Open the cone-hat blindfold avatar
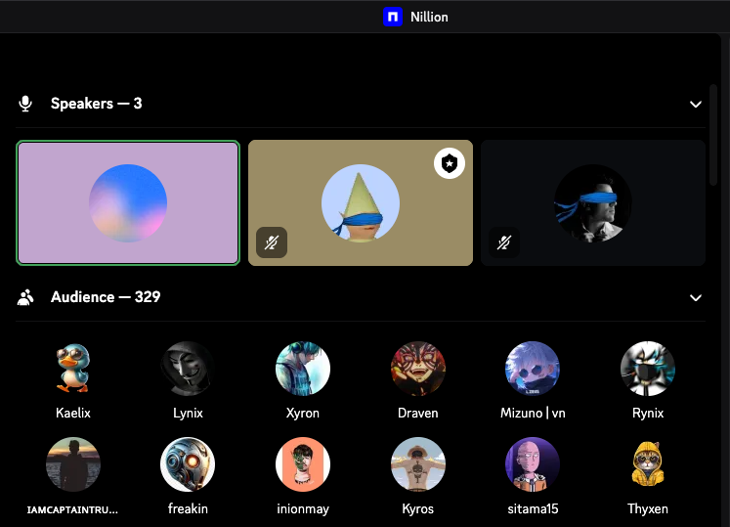The width and height of the screenshot is (730, 527). pyautogui.click(x=361, y=202)
